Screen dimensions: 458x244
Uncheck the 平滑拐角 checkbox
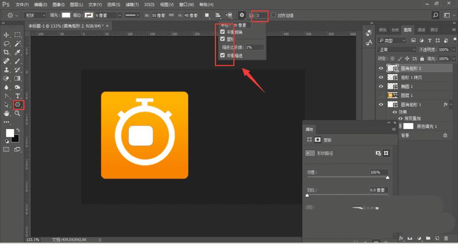tap(223, 33)
